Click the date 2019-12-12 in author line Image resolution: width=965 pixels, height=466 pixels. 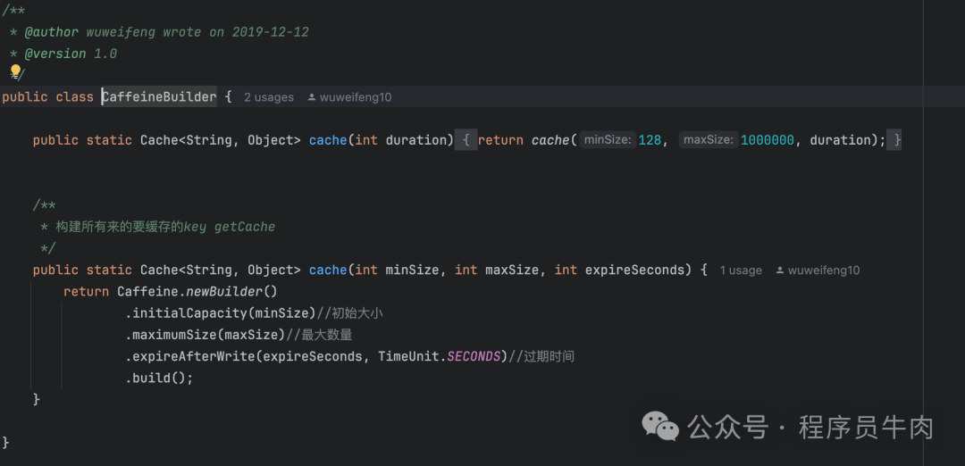point(270,32)
